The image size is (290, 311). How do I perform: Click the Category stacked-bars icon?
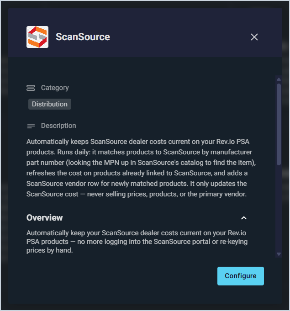31,88
